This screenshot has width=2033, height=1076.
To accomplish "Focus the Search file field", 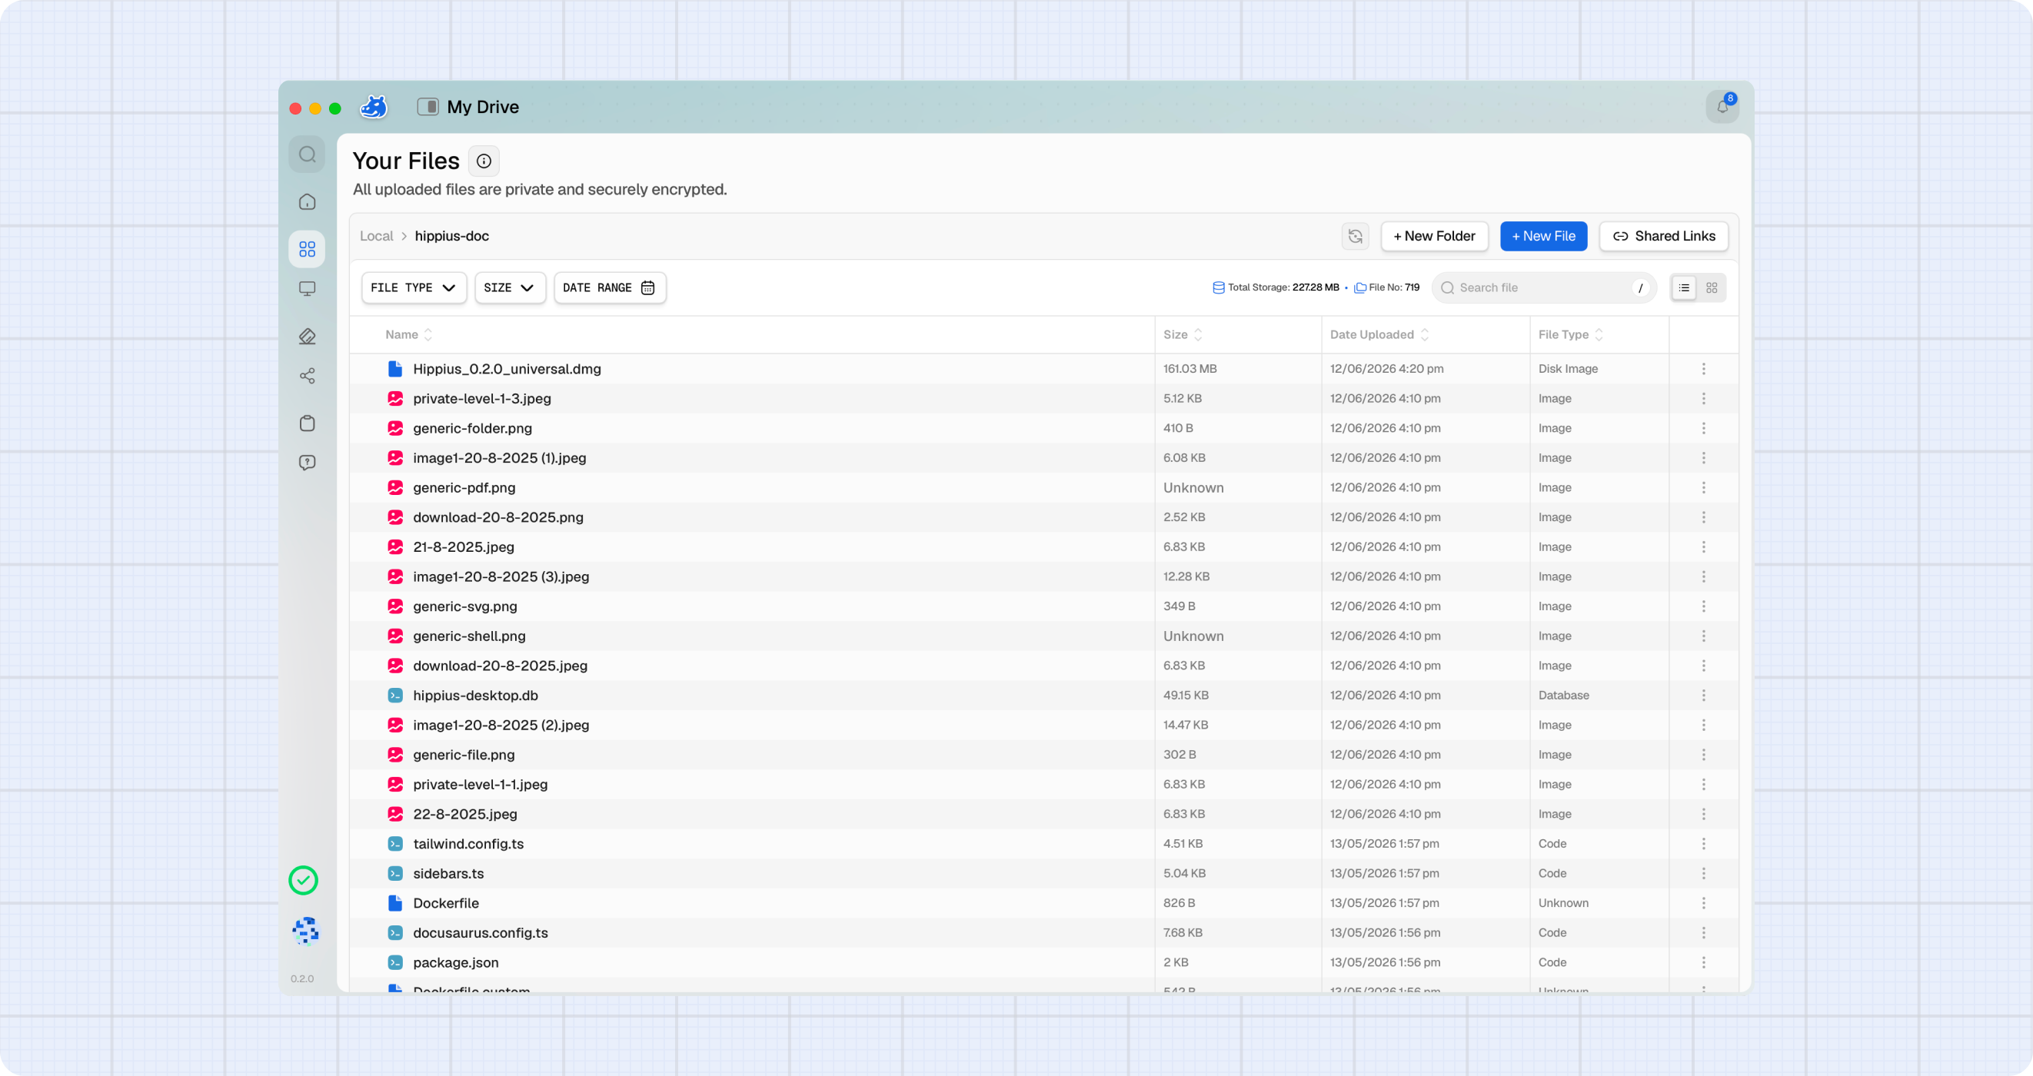I will pyautogui.click(x=1544, y=288).
